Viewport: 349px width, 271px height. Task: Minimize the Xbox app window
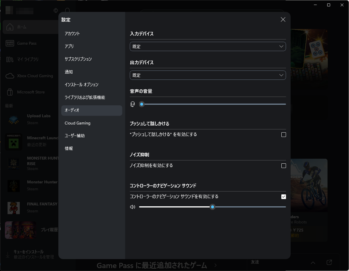click(x=315, y=5)
